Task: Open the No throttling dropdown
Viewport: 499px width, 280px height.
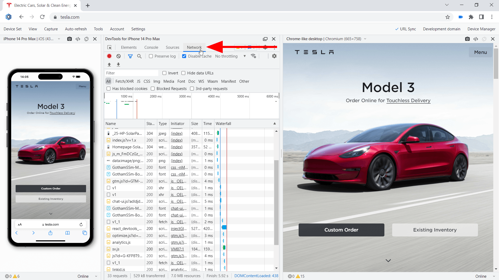Action: tap(230, 56)
